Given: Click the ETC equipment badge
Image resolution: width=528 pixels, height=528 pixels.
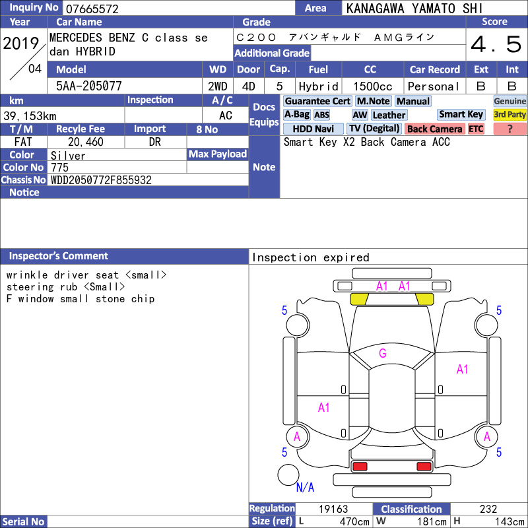Looking at the screenshot, I should (x=476, y=129).
